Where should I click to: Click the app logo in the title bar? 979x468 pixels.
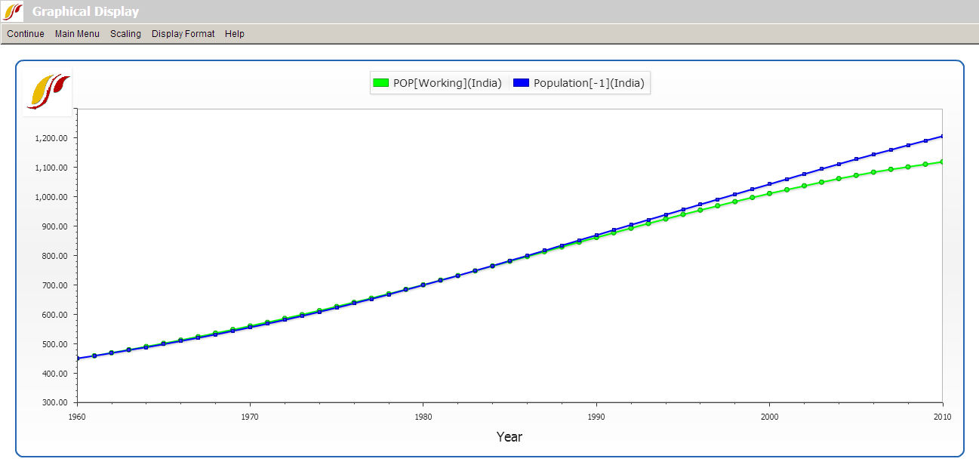pos(13,11)
